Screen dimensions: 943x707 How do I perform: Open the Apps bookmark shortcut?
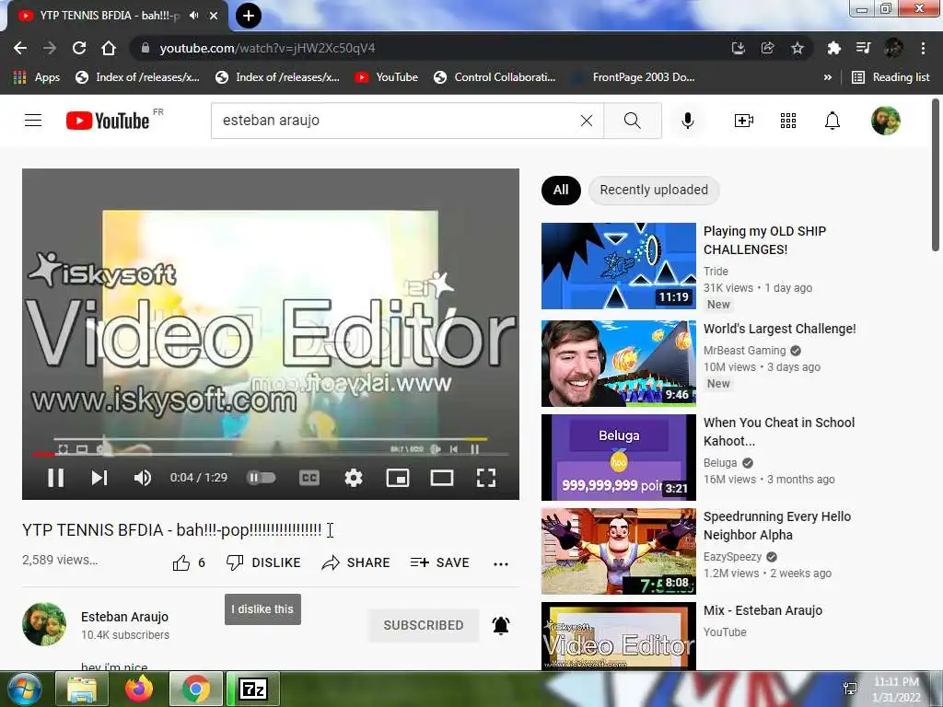pyautogui.click(x=36, y=77)
